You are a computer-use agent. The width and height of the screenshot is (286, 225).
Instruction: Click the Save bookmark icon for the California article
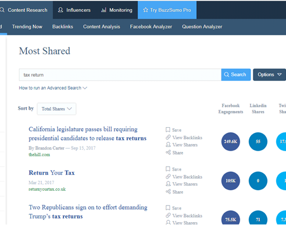(x=168, y=130)
